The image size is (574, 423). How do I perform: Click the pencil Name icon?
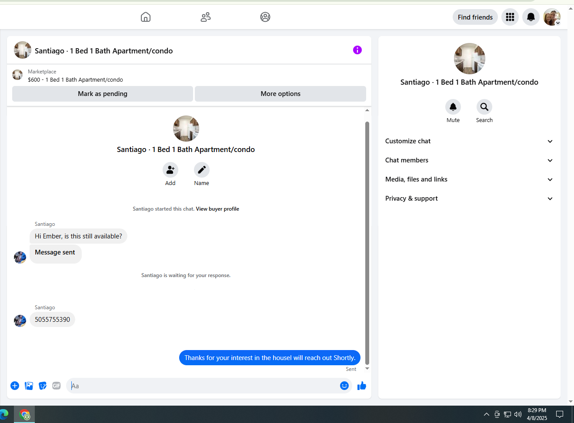(x=202, y=170)
